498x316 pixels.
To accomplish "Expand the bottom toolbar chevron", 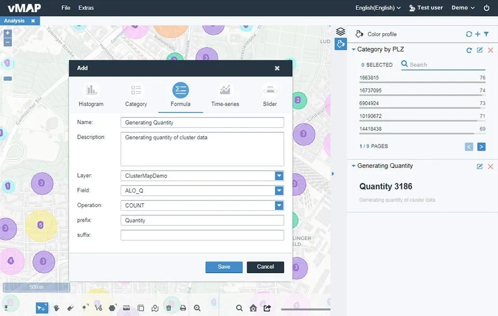I will [6, 307].
